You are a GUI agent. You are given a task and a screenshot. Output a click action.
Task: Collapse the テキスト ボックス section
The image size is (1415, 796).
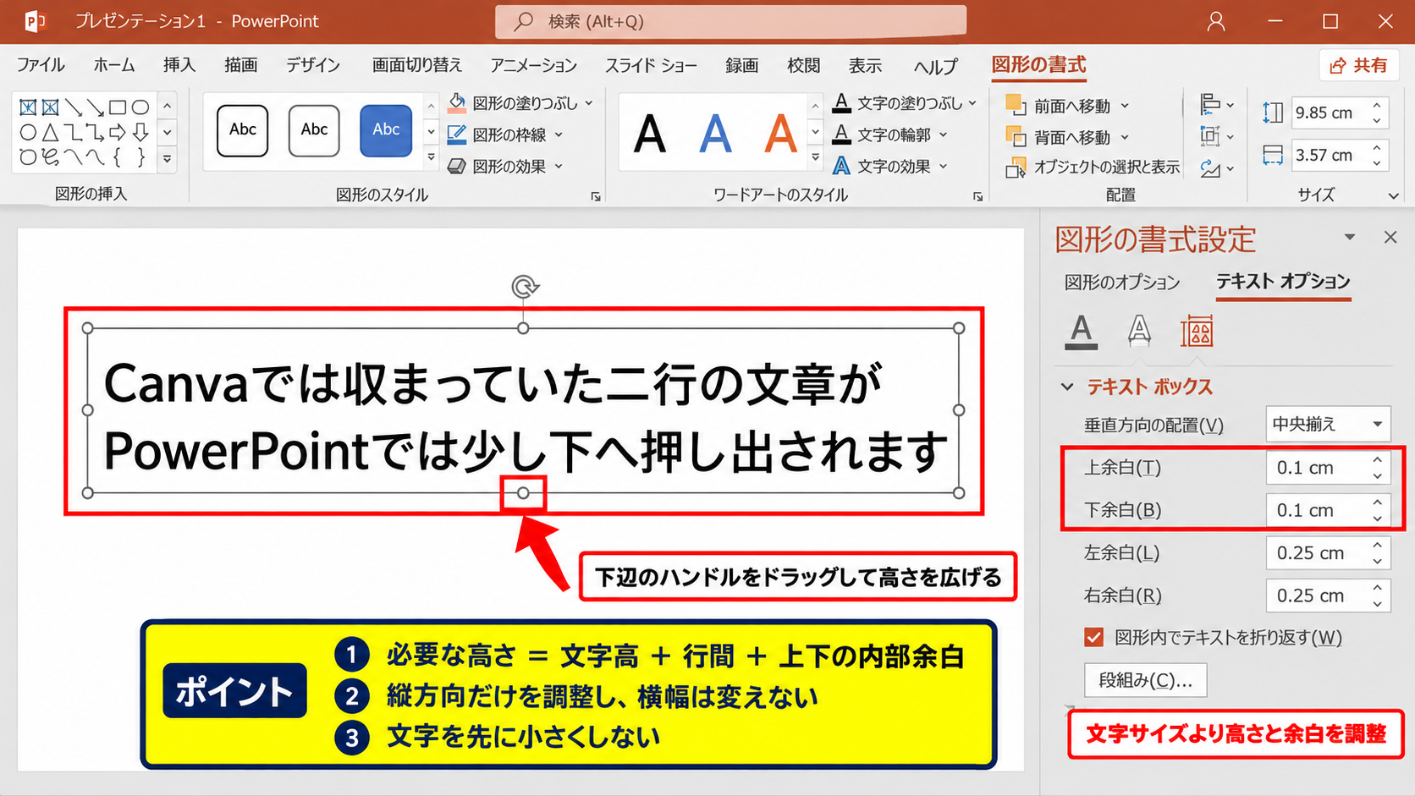click(x=1068, y=387)
